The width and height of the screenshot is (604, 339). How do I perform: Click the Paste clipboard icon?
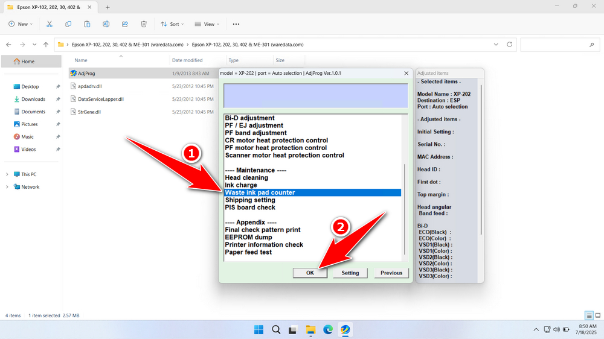[x=87, y=24]
